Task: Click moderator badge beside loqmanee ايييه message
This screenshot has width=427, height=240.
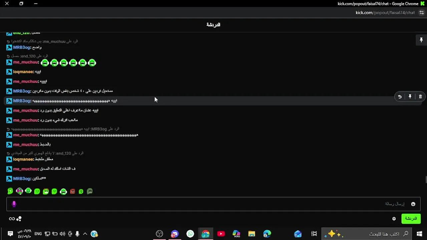Action: tap(9, 72)
